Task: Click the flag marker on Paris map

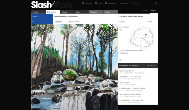Action: pyautogui.click(x=146, y=35)
